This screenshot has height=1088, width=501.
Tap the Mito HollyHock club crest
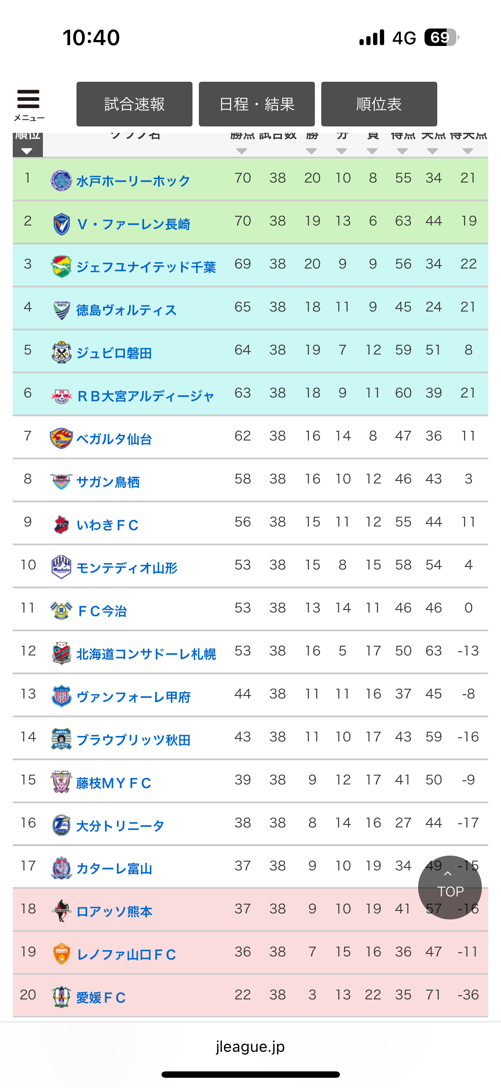pyautogui.click(x=61, y=180)
